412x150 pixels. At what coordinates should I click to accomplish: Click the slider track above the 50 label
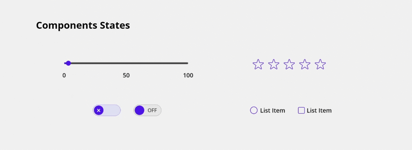click(126, 63)
